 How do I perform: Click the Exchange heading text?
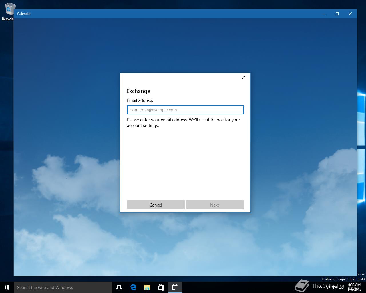(x=138, y=91)
